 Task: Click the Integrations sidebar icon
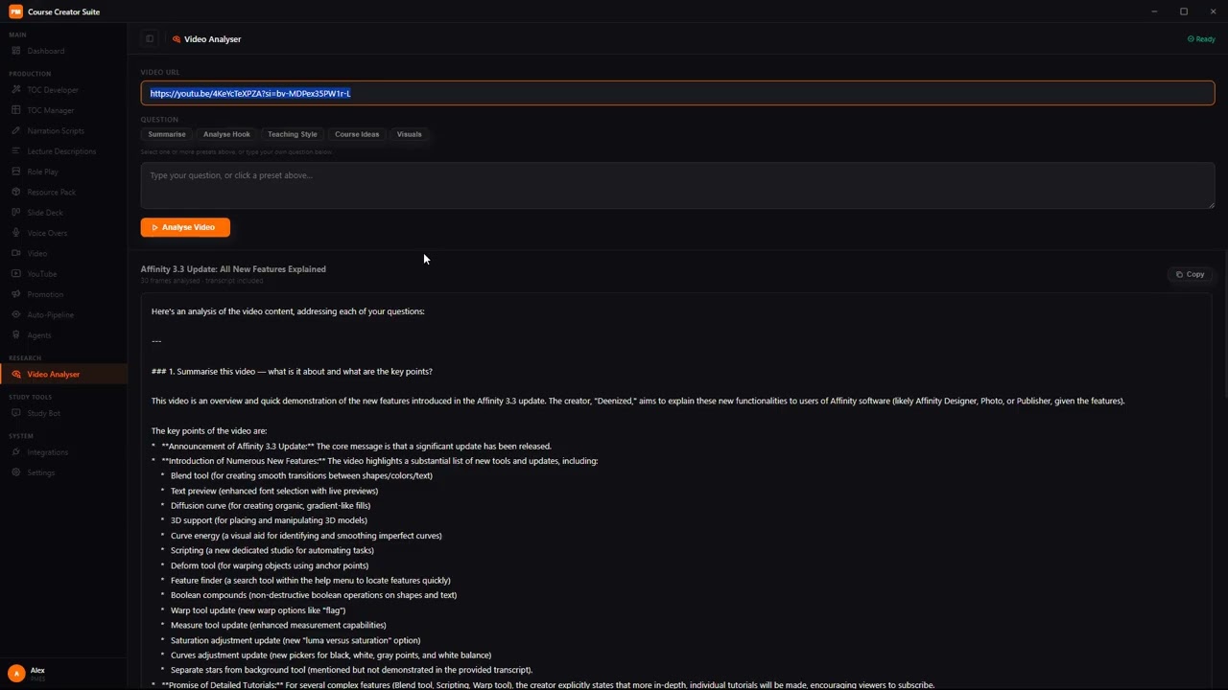(16, 452)
